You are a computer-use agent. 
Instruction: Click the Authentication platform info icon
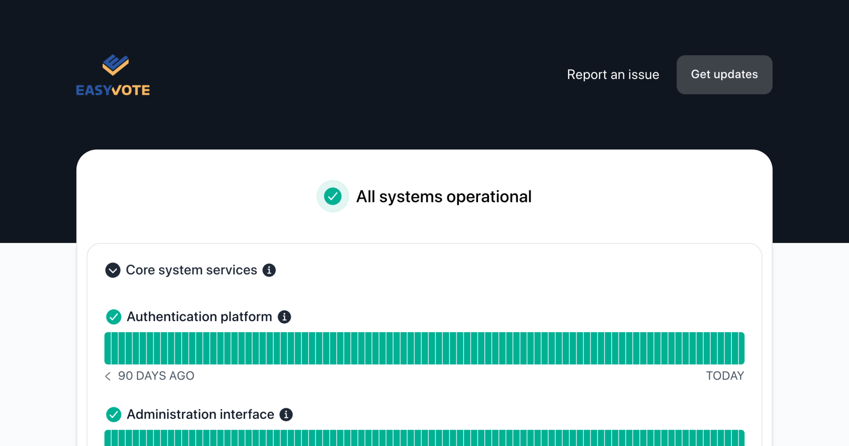[x=284, y=317]
